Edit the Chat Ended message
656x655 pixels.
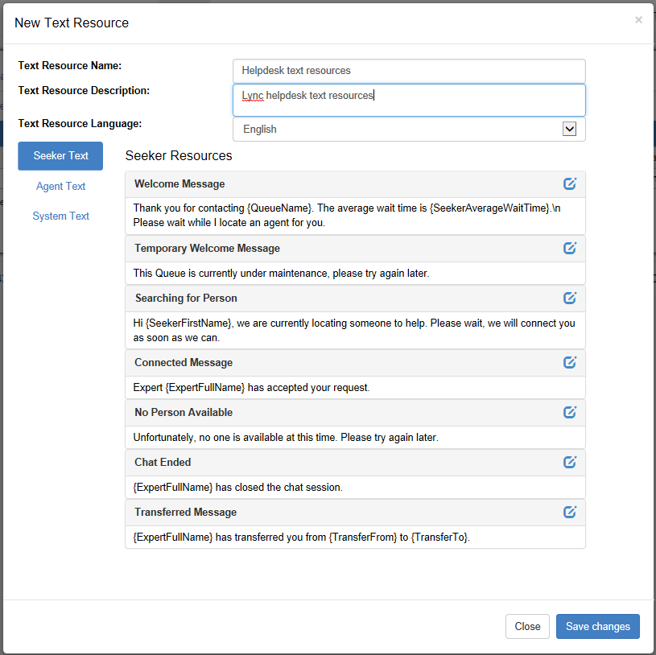(569, 462)
